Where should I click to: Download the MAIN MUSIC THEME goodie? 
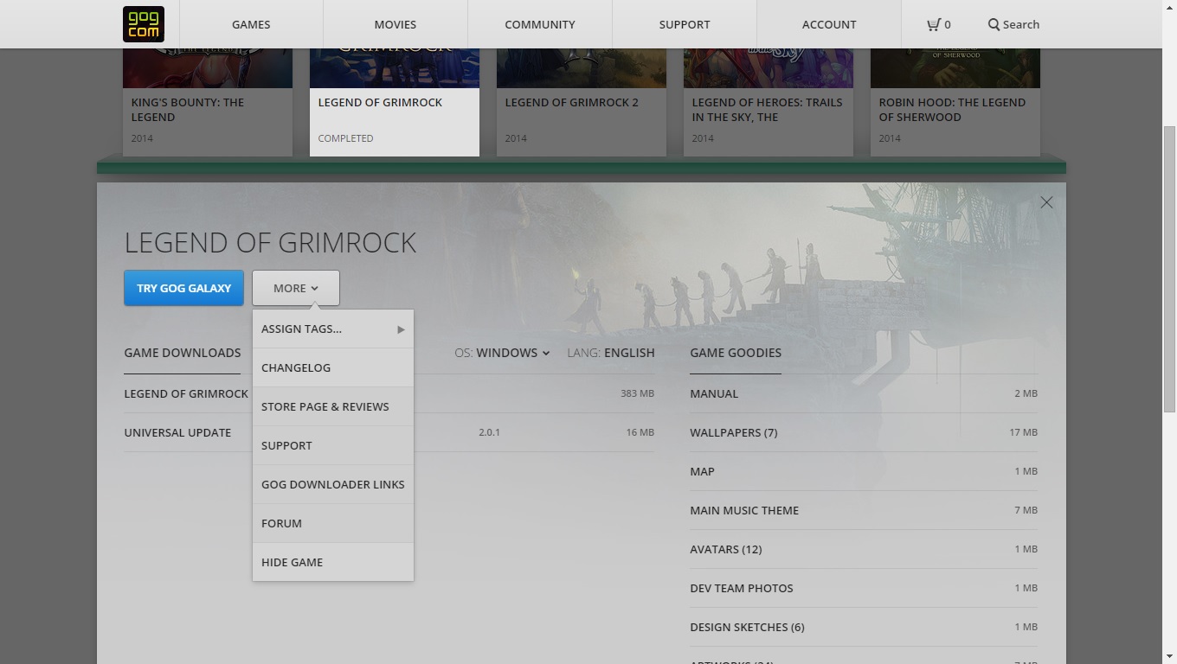864,510
